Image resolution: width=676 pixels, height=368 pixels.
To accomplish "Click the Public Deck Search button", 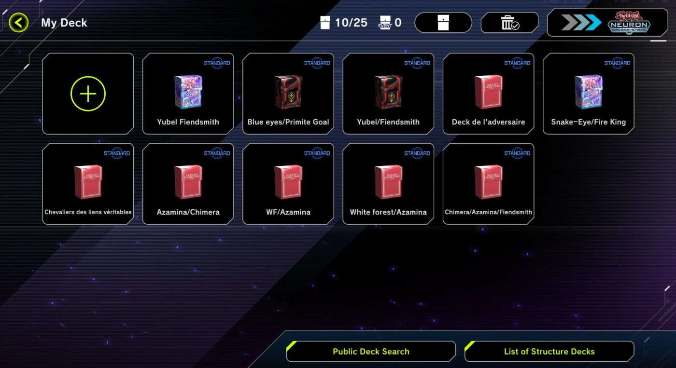I will [371, 352].
